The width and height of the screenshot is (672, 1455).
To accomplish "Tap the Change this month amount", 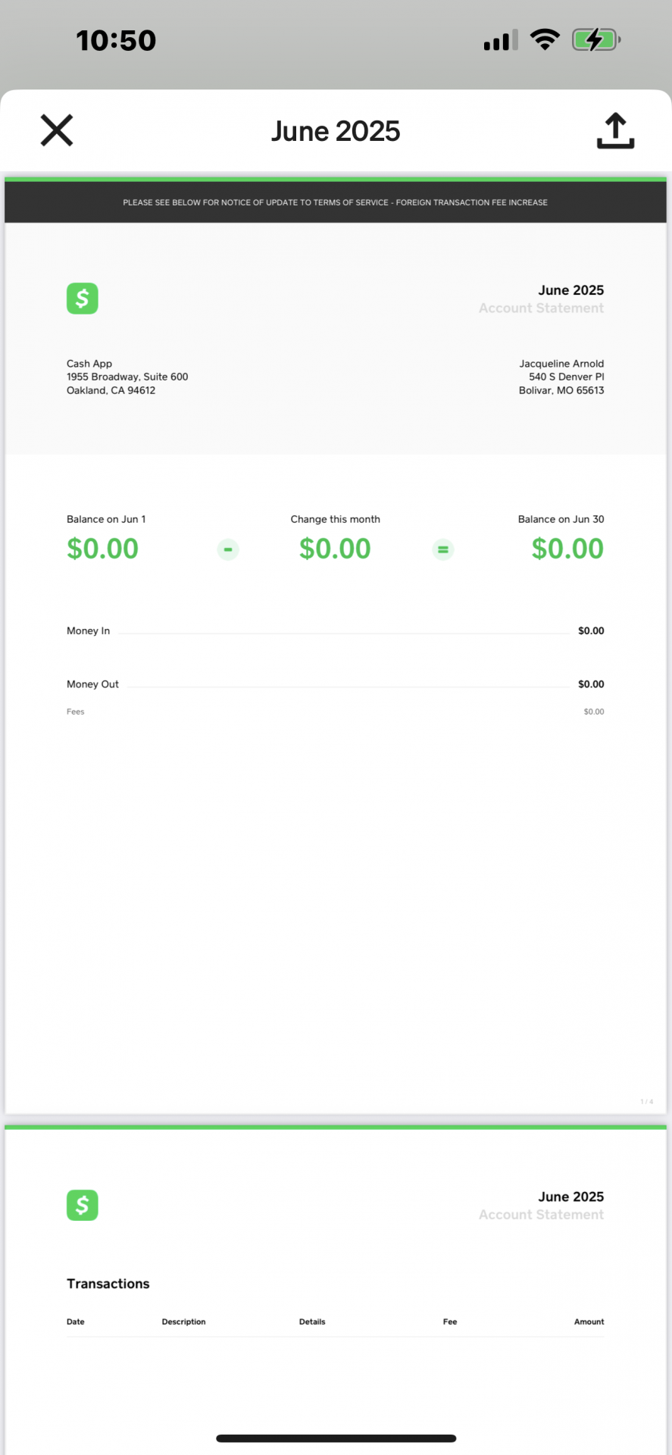I will click(x=335, y=549).
